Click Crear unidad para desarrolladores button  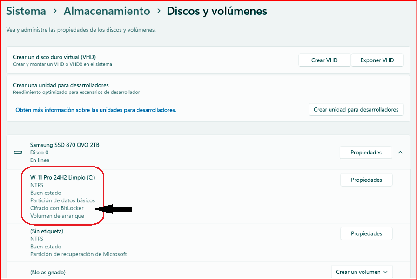356,110
